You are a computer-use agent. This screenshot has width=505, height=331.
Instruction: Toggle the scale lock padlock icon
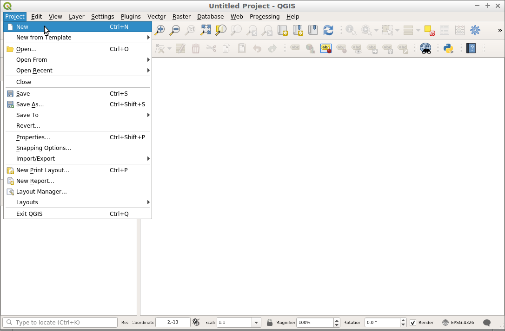tap(270, 322)
